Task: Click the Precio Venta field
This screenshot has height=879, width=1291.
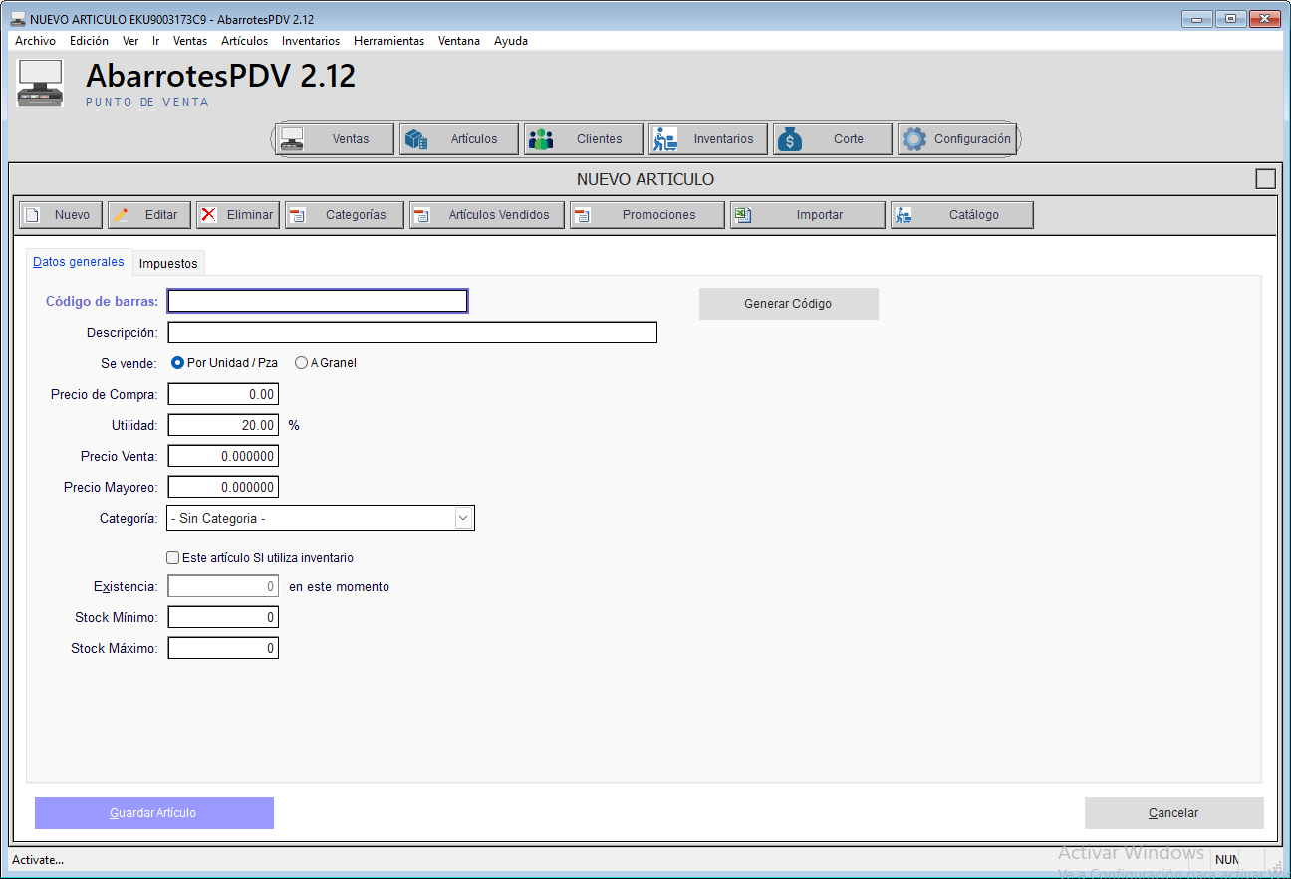Action: (x=223, y=456)
